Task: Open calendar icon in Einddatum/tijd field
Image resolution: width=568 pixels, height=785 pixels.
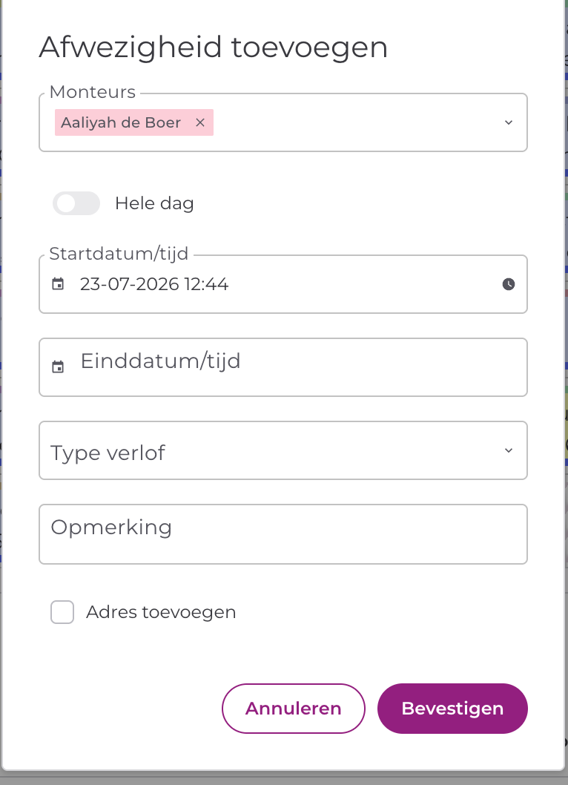Action: click(x=58, y=367)
